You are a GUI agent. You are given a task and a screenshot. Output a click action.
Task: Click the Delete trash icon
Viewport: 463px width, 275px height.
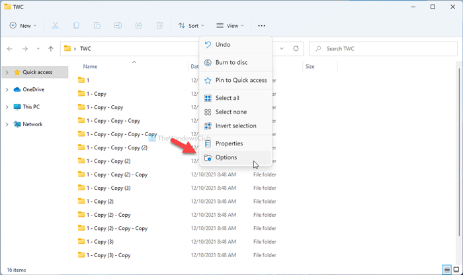159,26
